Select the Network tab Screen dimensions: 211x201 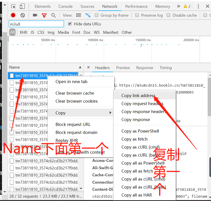pos(110,6)
